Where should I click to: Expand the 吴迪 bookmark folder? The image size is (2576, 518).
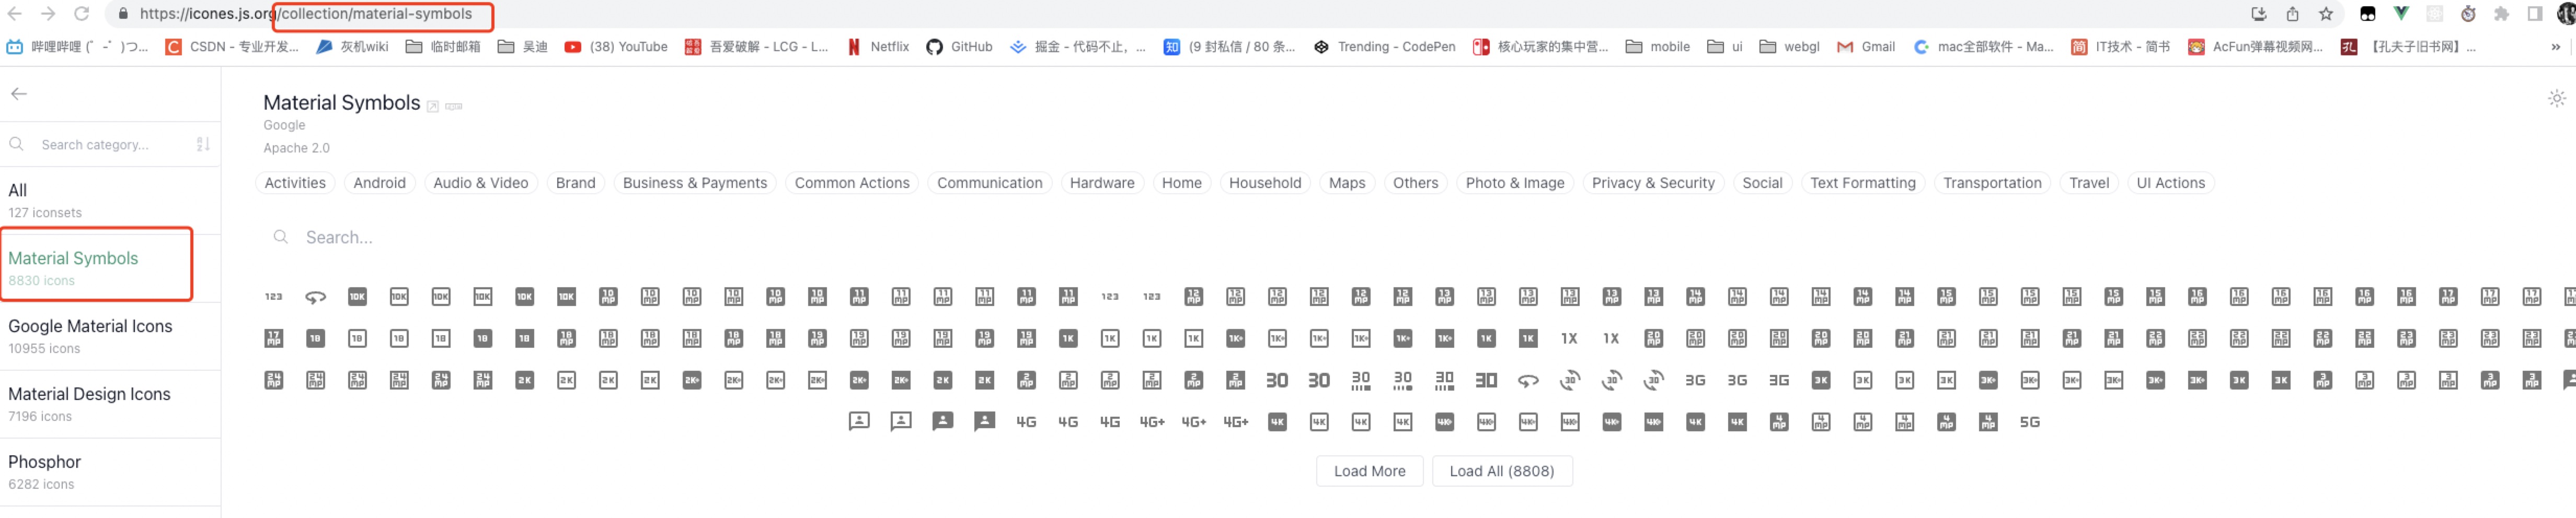[x=522, y=47]
